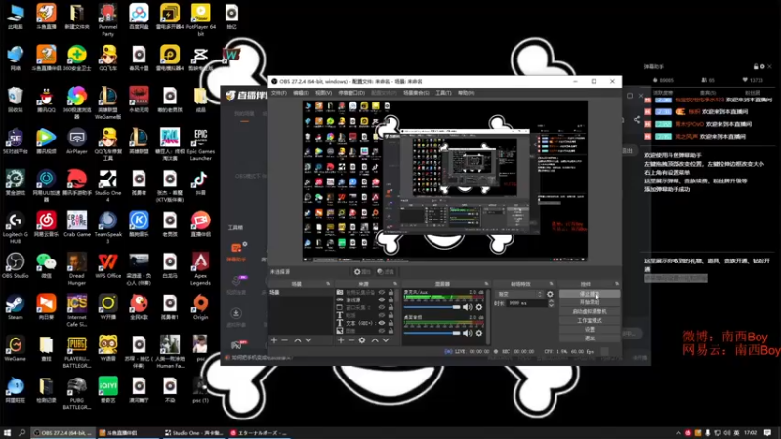
Task: Start the virtual camera in OBS controls
Action: click(590, 311)
